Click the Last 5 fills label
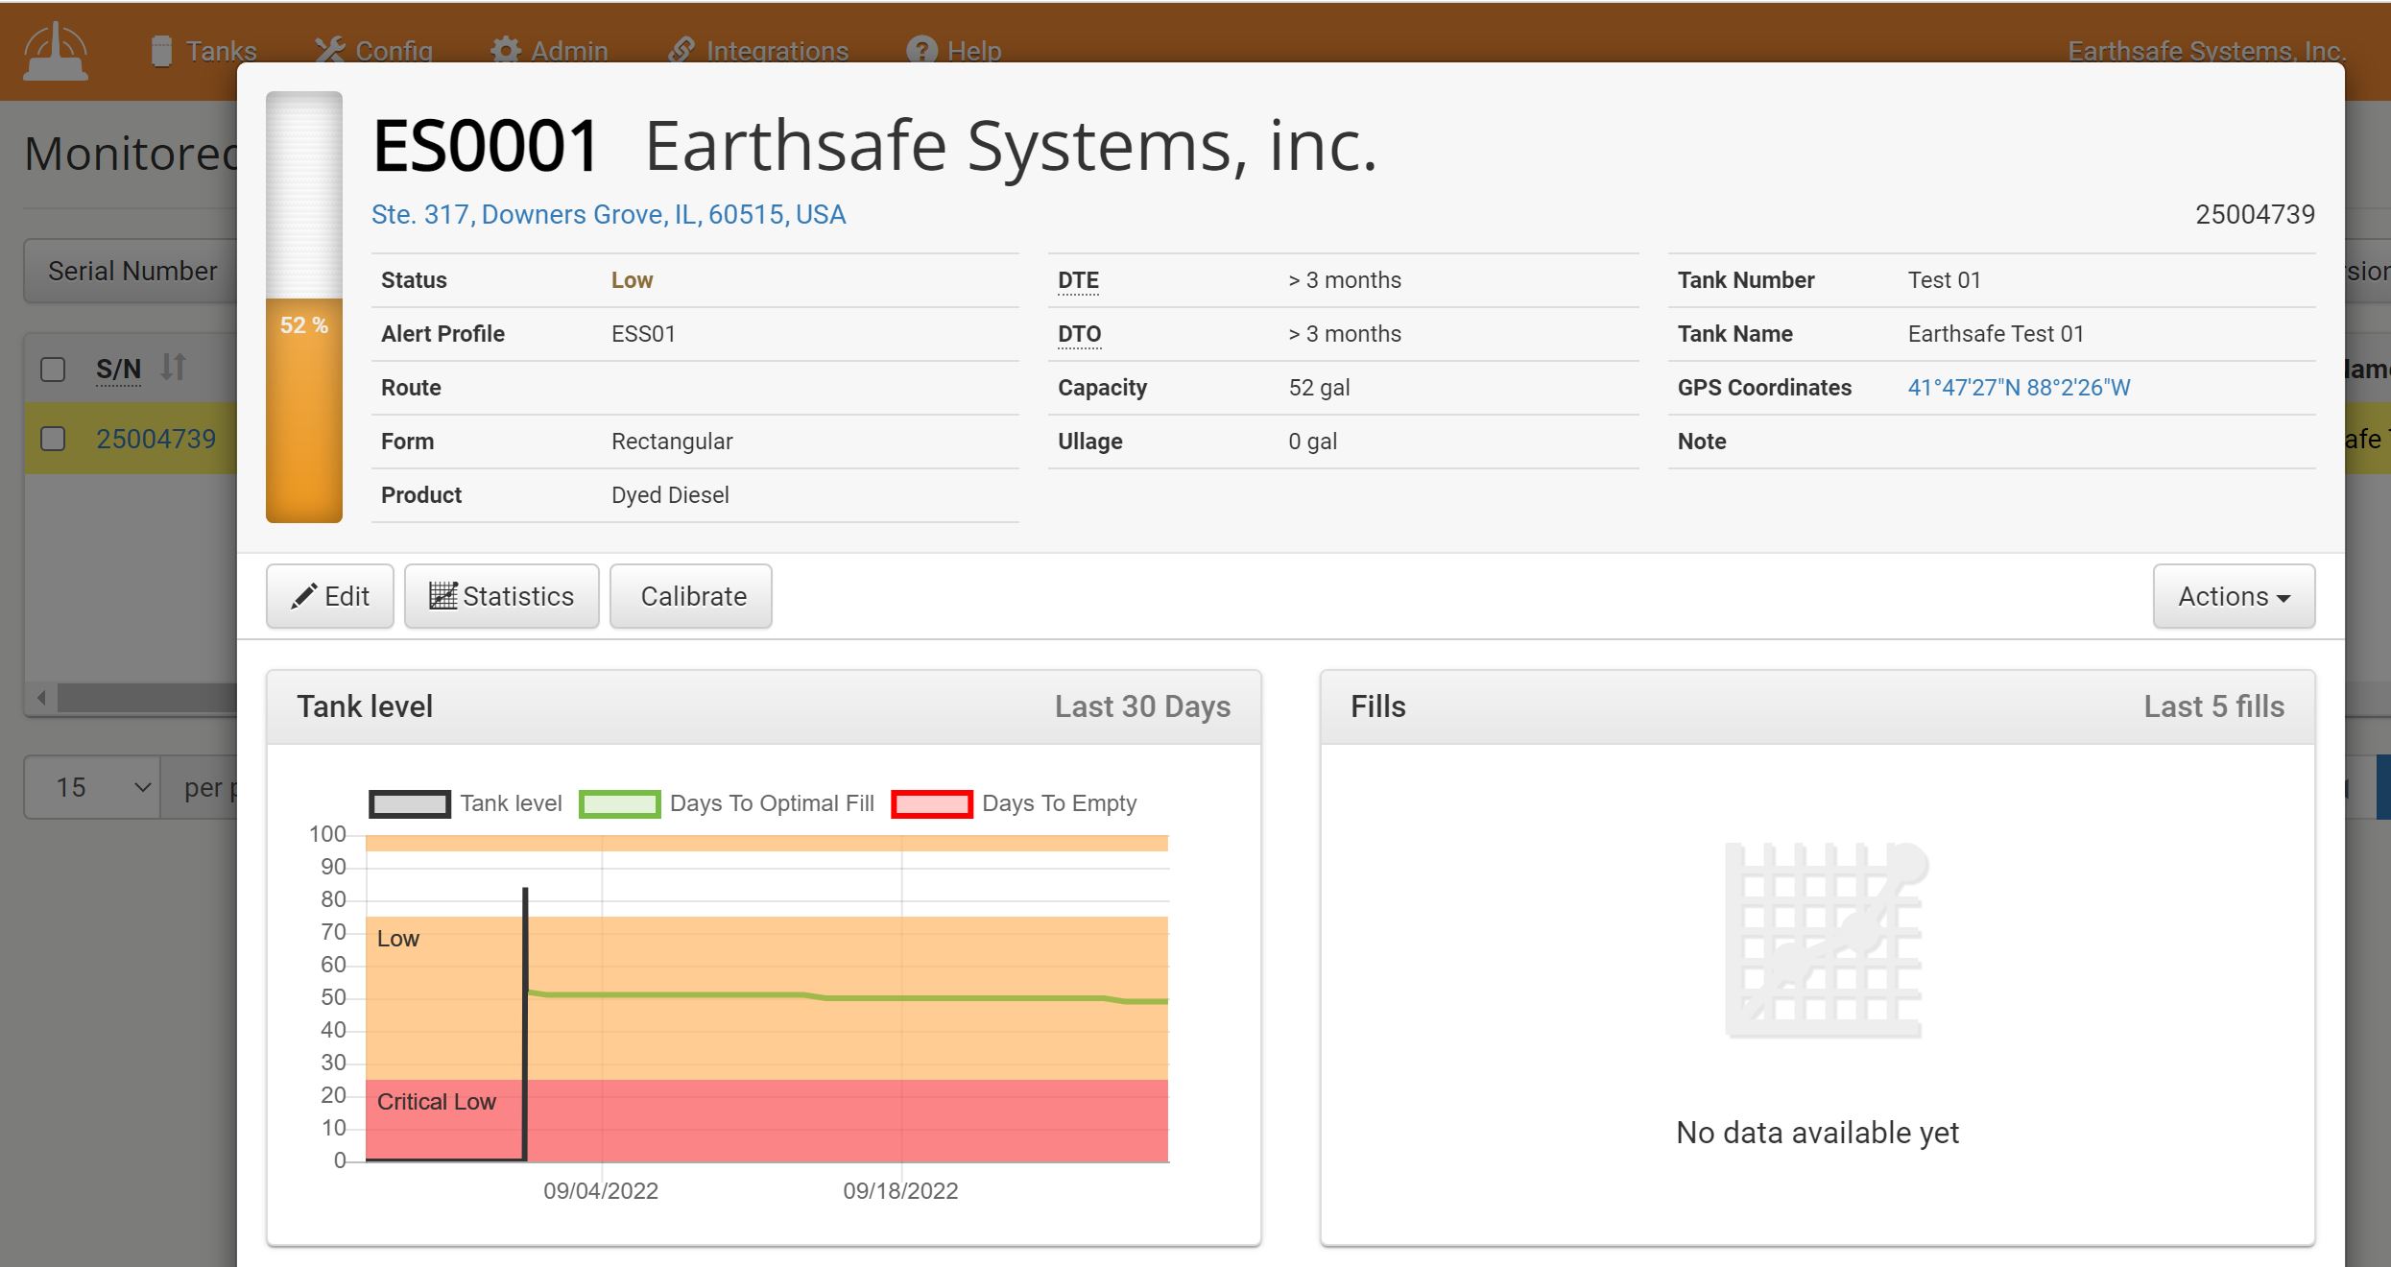The height and width of the screenshot is (1267, 2391). [2214, 706]
